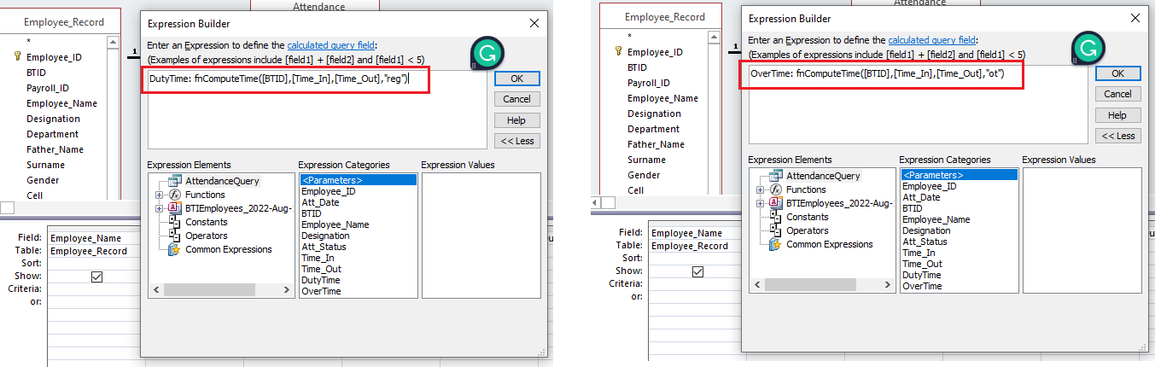Viewport: 1161px width, 367px height.
Task: Select AttendanceQuery icon in left Expression Elements
Action: click(x=175, y=181)
